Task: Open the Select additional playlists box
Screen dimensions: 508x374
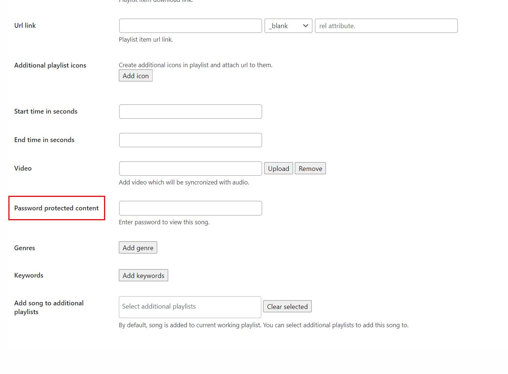Action: coord(190,307)
